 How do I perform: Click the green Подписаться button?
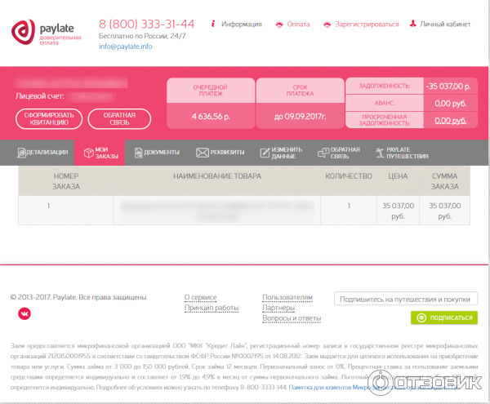coord(445,317)
